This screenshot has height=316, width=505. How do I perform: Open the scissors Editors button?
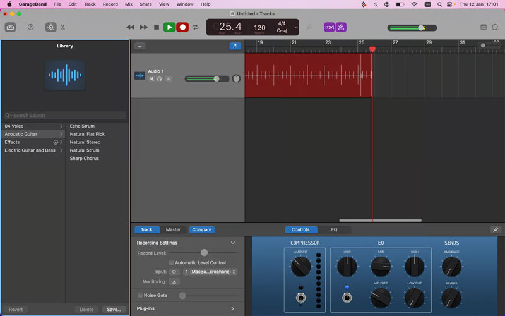62,27
